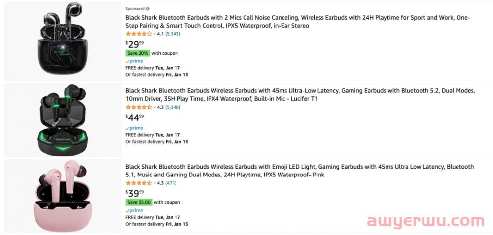
Task: Click star rating of Lucifer T1 earbuds
Action: click(139, 107)
